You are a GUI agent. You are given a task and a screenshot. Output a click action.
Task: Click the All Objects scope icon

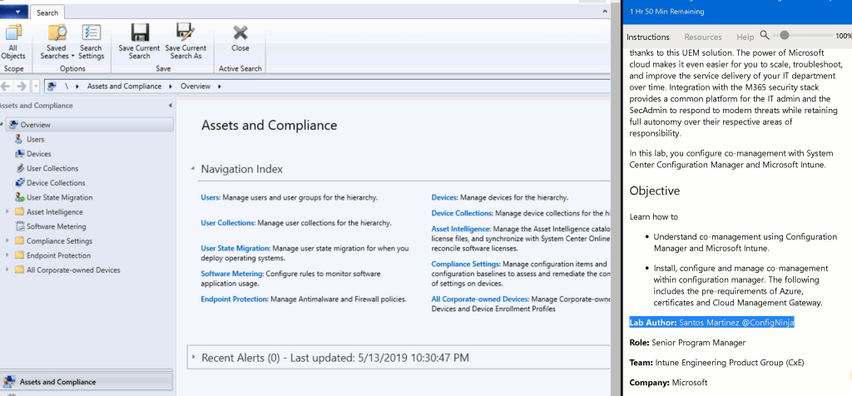13,42
